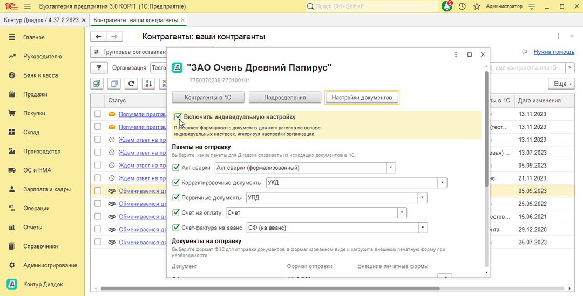Viewport: 583px width, 296px height.
Task: Toggle Включить индивидуальную настройку checkbox
Action: 178,116
